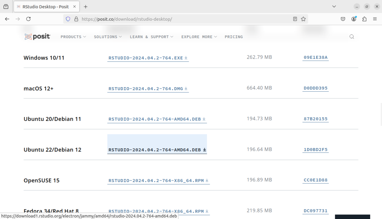The width and height of the screenshot is (382, 219).
Task: Click the Posit logo in header
Action: coord(37,37)
